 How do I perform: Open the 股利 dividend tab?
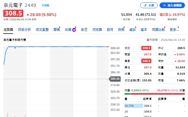(110, 30)
